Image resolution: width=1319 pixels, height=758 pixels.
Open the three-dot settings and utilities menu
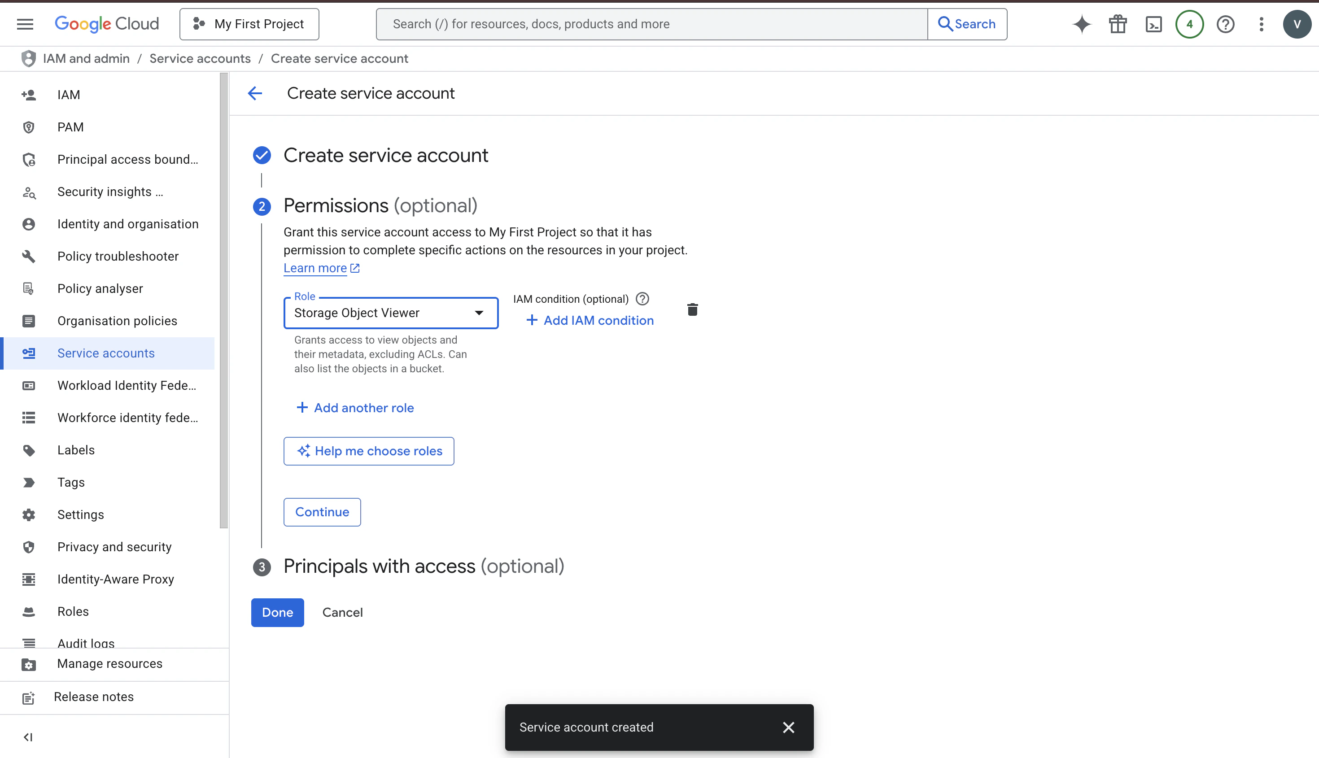click(1261, 24)
